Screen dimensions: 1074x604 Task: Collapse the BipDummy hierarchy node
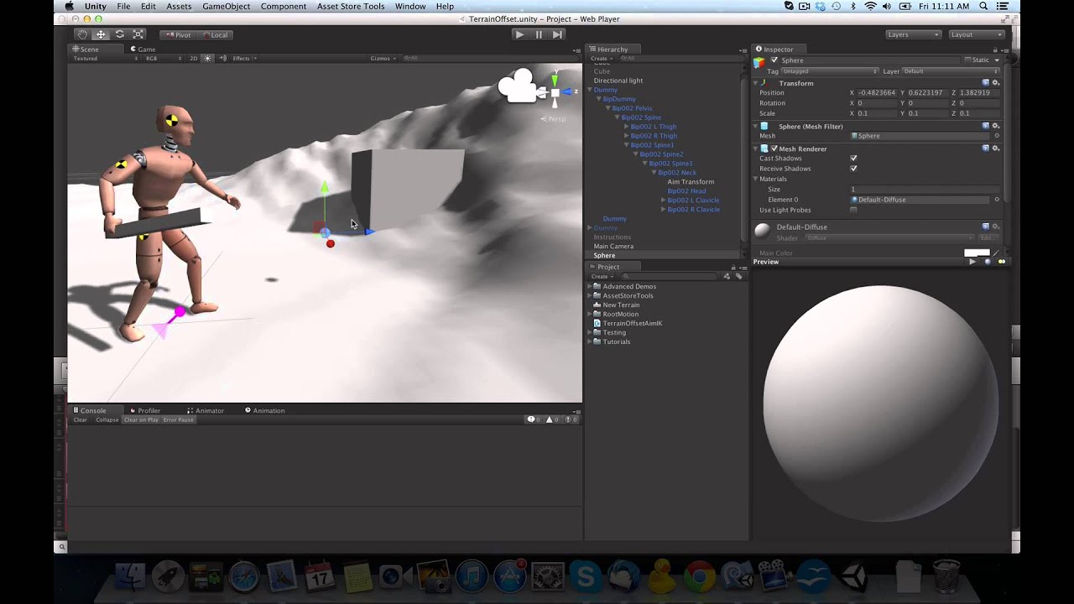599,99
